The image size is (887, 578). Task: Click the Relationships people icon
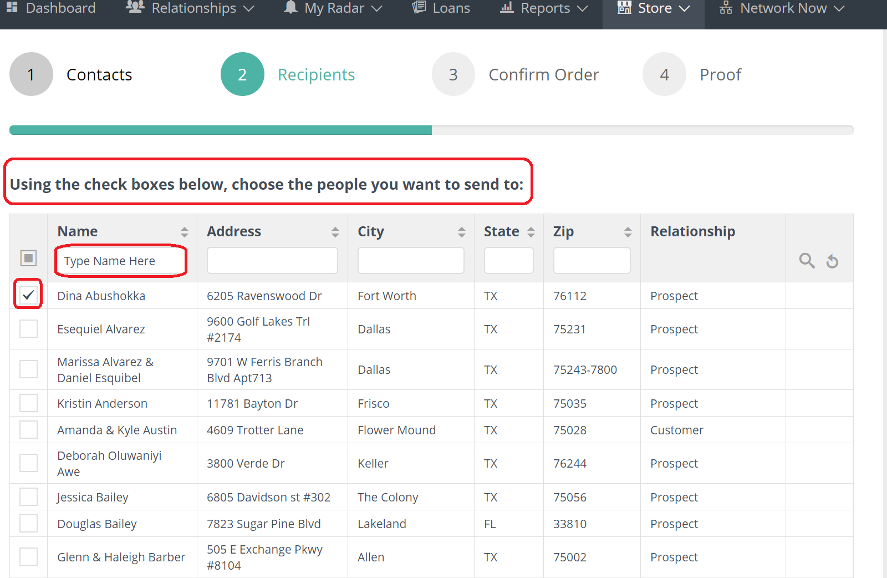[135, 8]
